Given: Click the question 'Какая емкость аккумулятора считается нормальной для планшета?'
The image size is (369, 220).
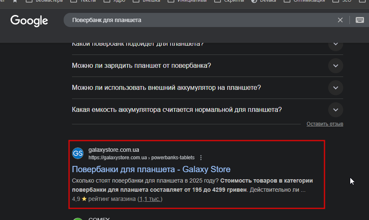Looking at the screenshot, I should tap(177, 110).
